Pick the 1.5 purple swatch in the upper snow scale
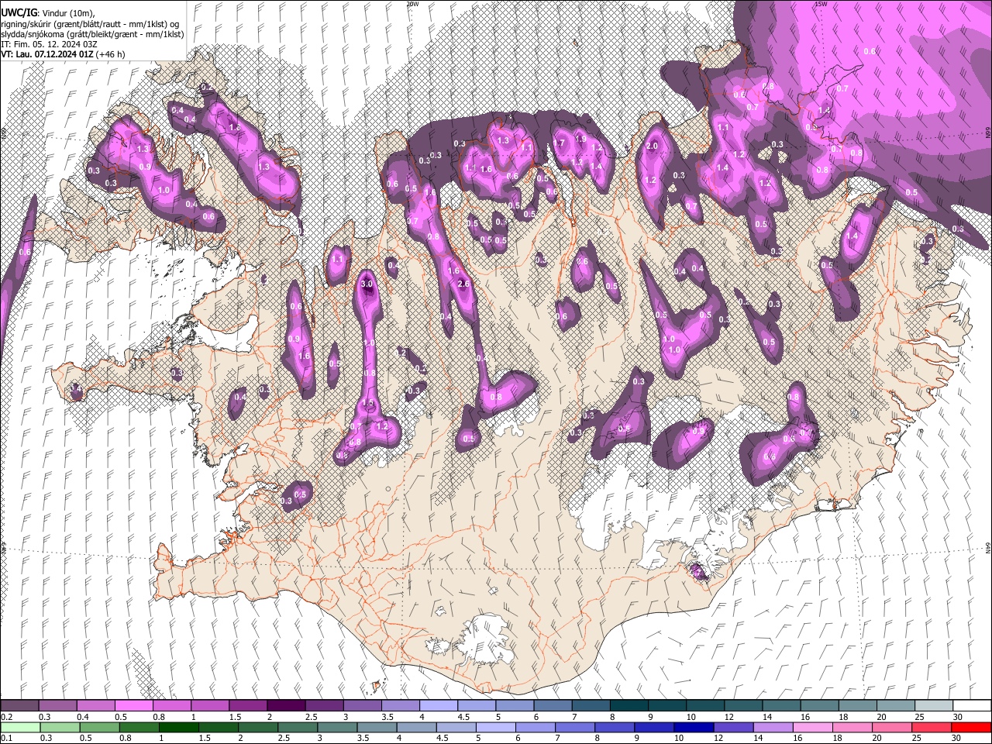 pyautogui.click(x=247, y=706)
